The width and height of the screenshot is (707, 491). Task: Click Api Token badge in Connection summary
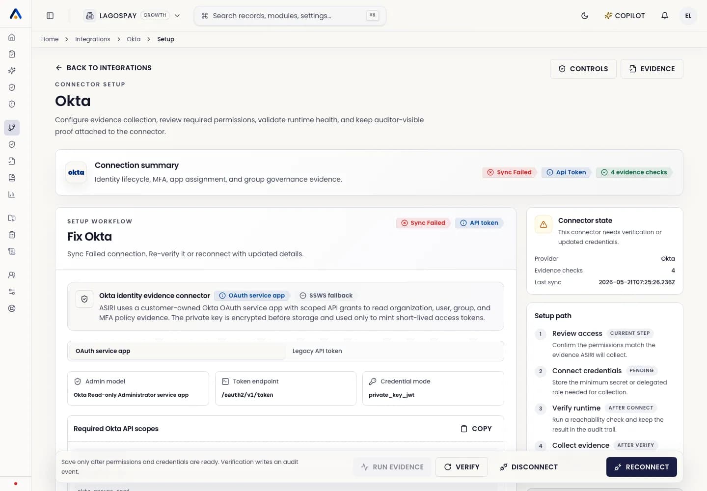pos(566,172)
